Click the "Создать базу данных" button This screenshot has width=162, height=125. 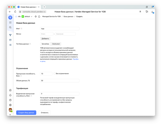click(x=26, y=112)
